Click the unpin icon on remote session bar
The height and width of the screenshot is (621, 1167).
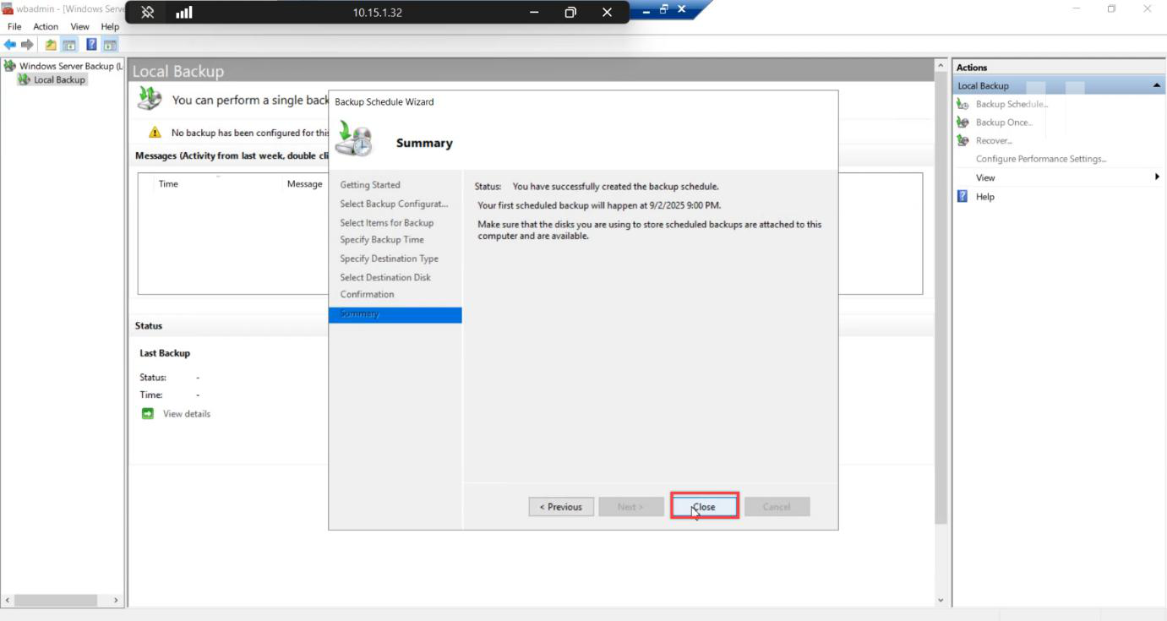point(147,12)
